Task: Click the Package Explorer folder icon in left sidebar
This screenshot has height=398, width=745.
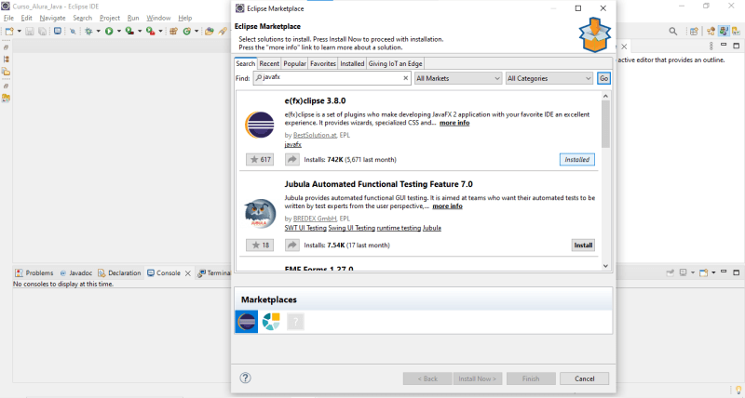Action: click(7, 72)
